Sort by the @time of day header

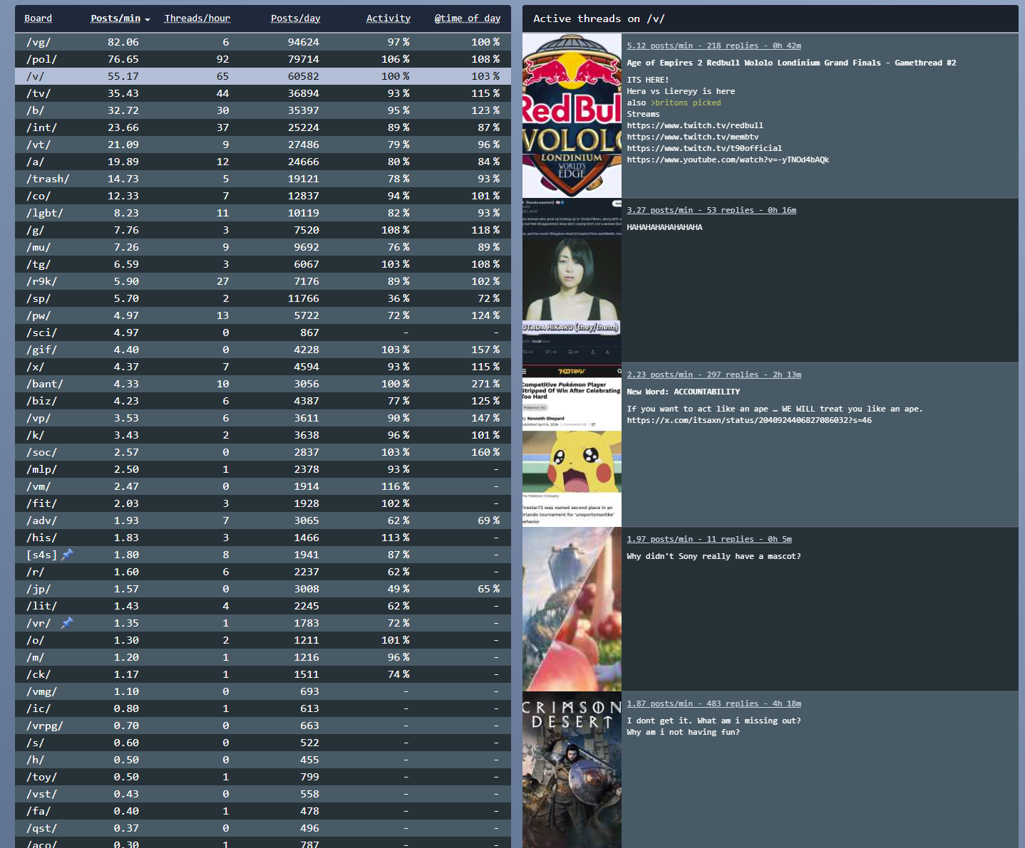468,19
